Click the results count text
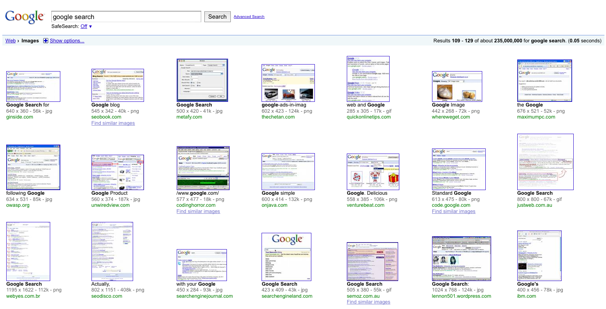606x309 pixels. (x=517, y=41)
